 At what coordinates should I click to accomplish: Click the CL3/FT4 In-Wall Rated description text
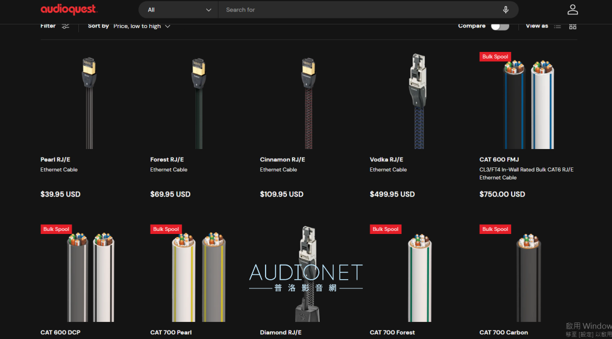pyautogui.click(x=526, y=173)
